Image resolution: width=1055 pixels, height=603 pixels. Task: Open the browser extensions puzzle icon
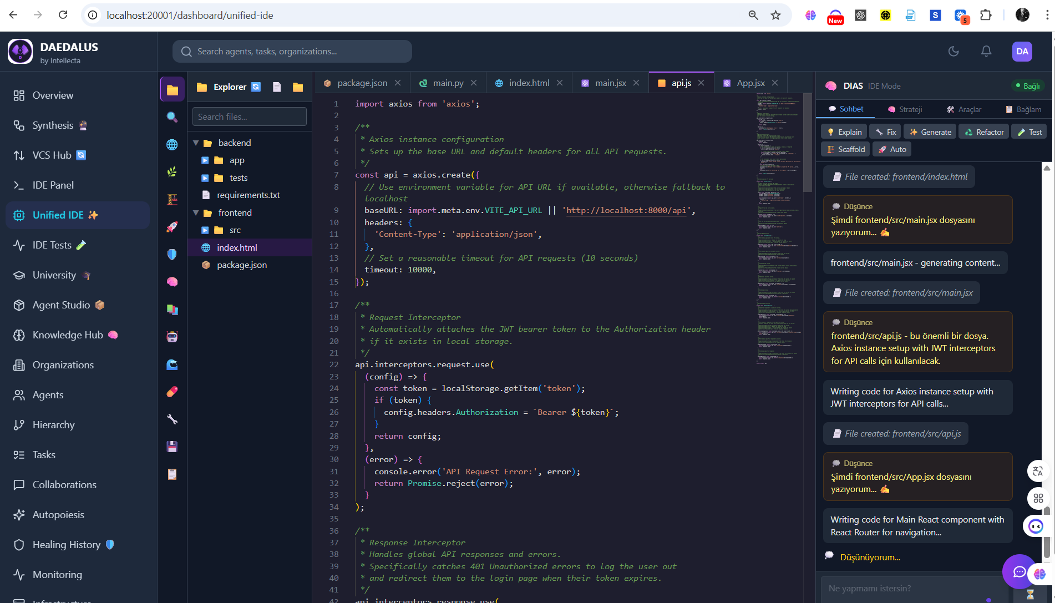point(986,15)
